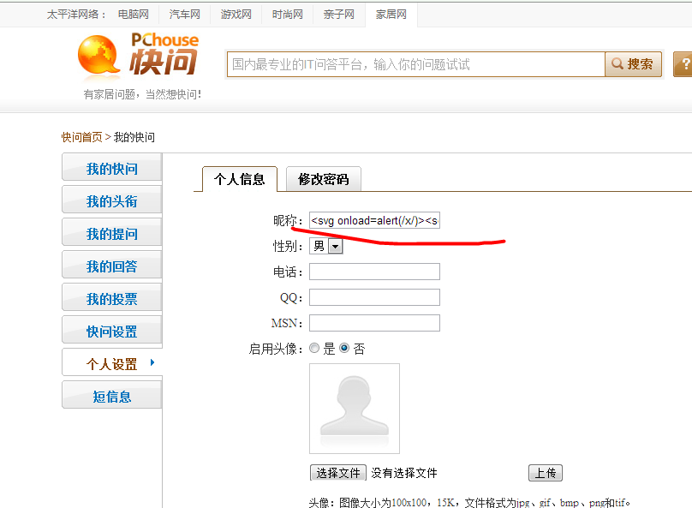The height and width of the screenshot is (508, 692).
Task: Open 快问设置 in sidebar menu
Action: point(112,331)
